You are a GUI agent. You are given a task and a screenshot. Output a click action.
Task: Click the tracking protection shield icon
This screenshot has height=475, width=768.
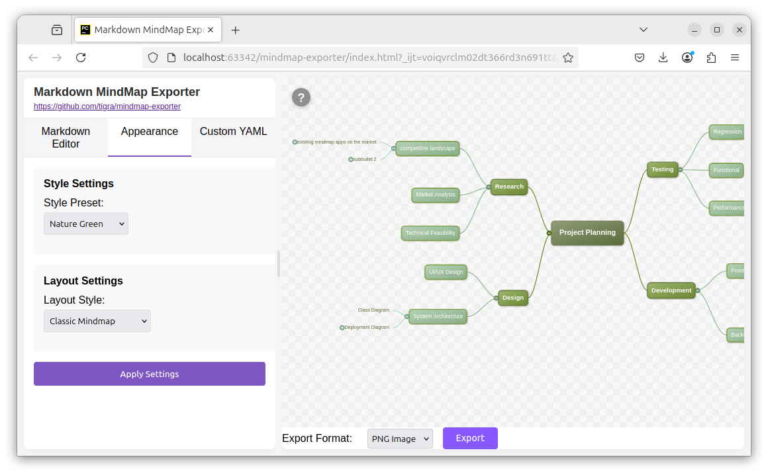pyautogui.click(x=153, y=58)
